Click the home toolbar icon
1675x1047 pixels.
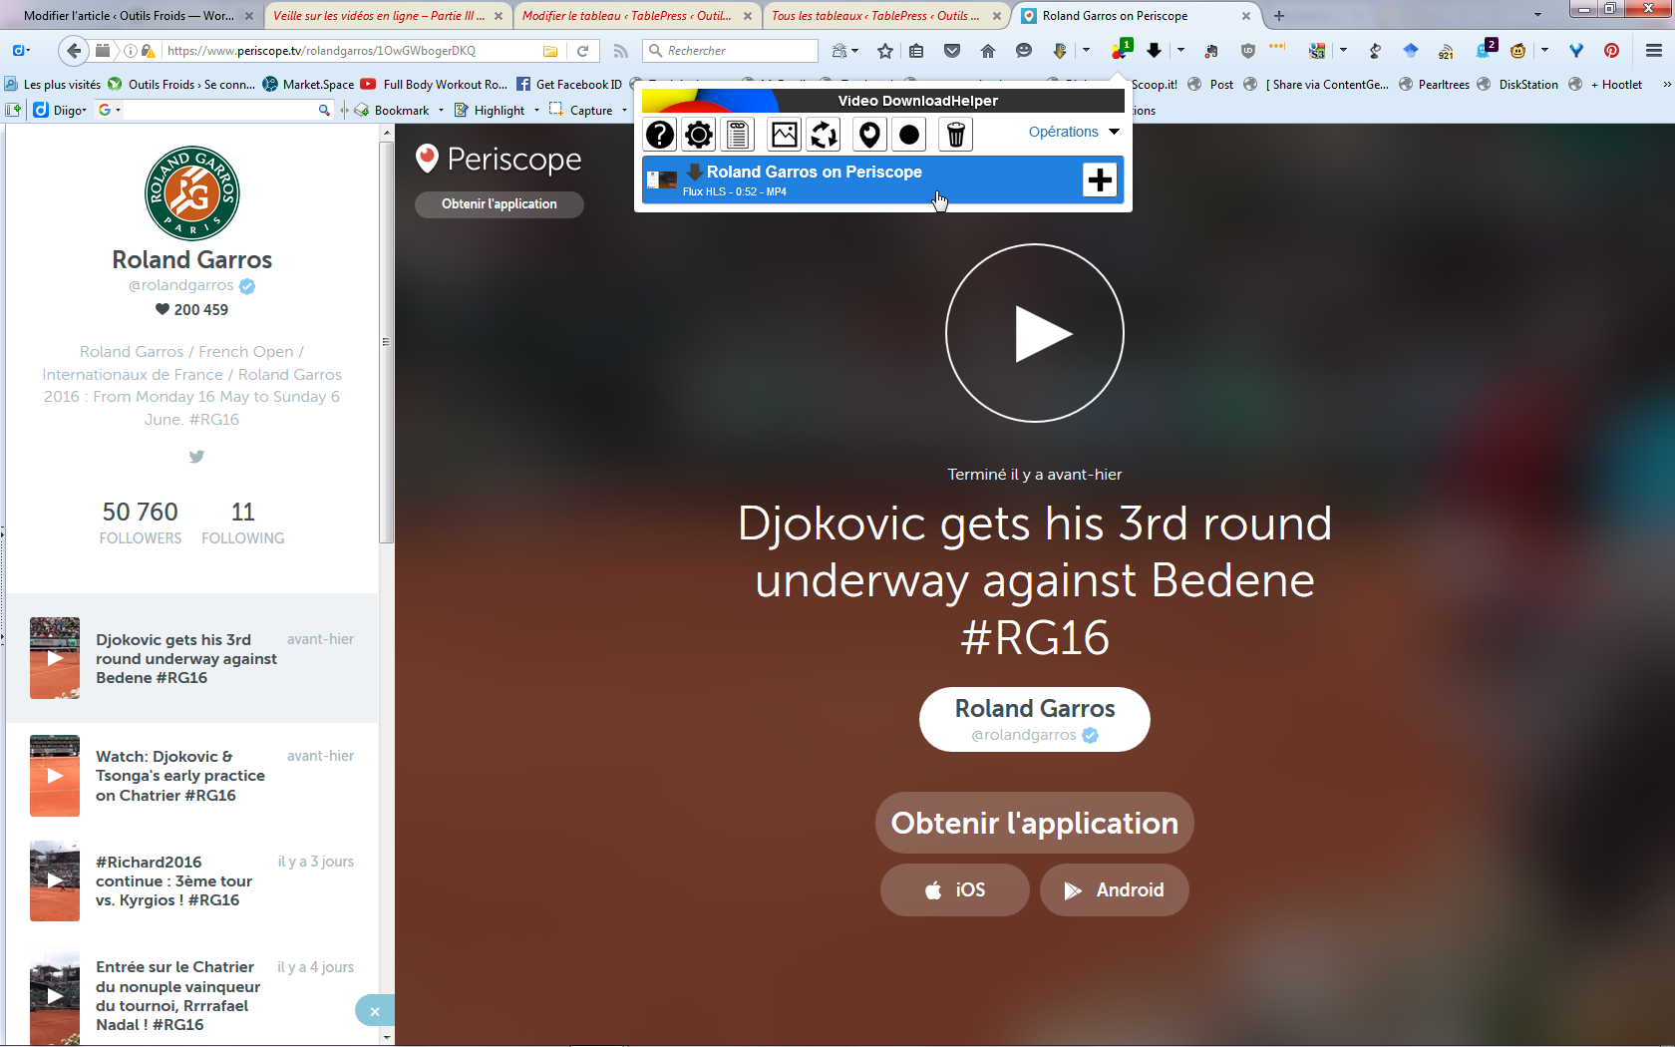click(988, 51)
